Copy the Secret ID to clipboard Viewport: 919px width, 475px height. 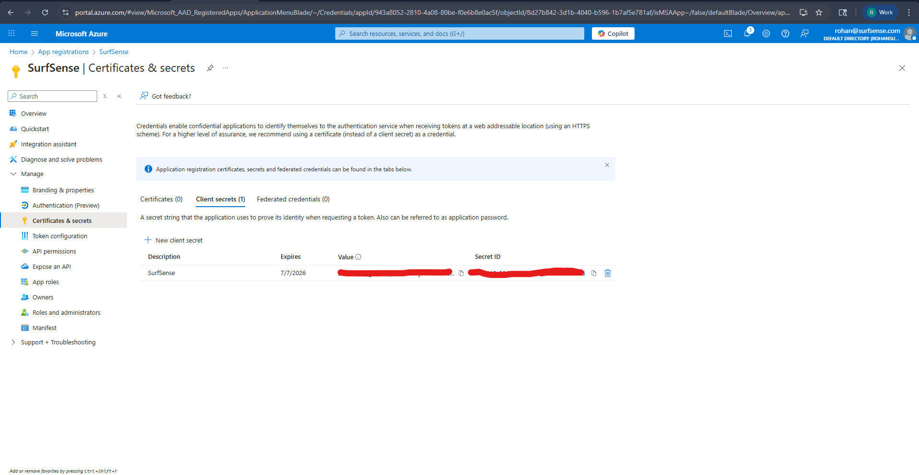(594, 273)
